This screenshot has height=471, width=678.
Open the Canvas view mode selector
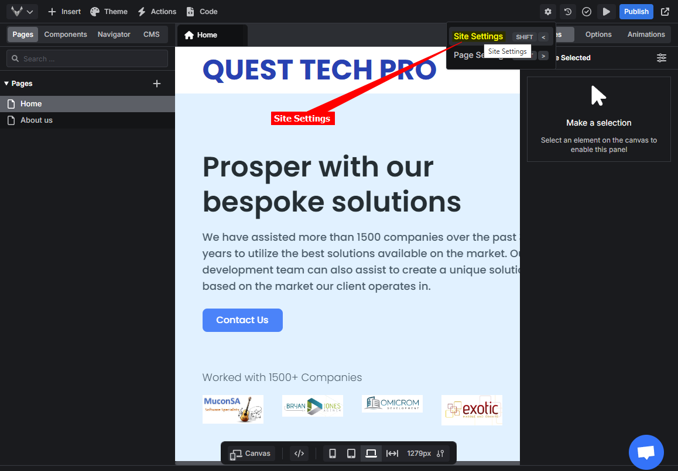[x=251, y=453]
